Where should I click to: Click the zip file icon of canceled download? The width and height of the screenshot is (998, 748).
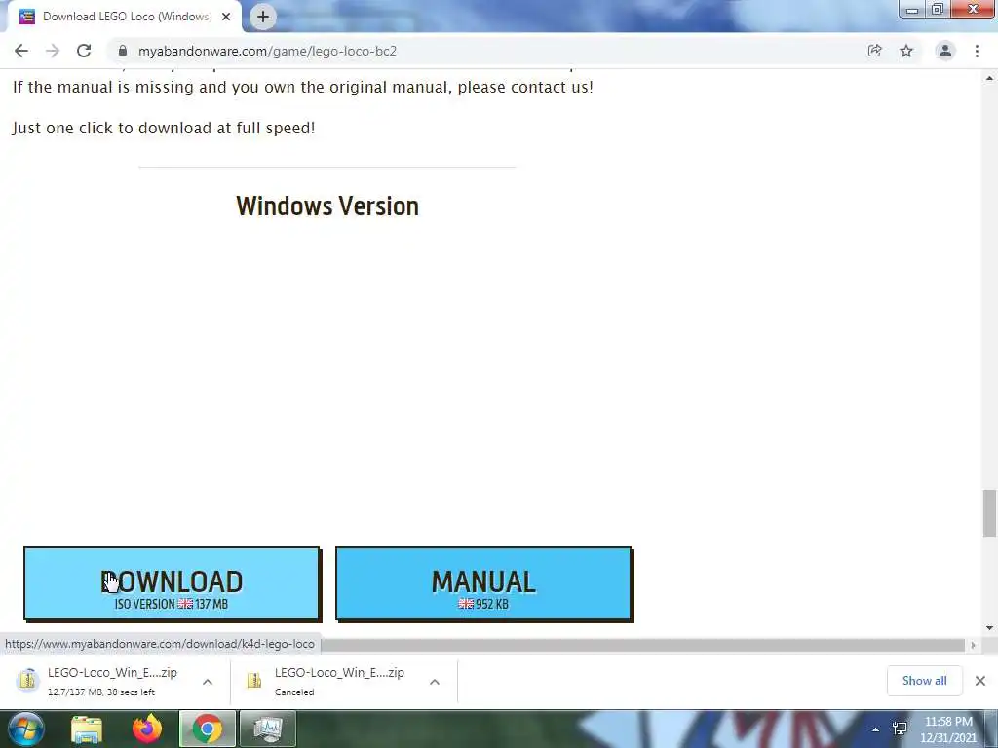coord(254,681)
